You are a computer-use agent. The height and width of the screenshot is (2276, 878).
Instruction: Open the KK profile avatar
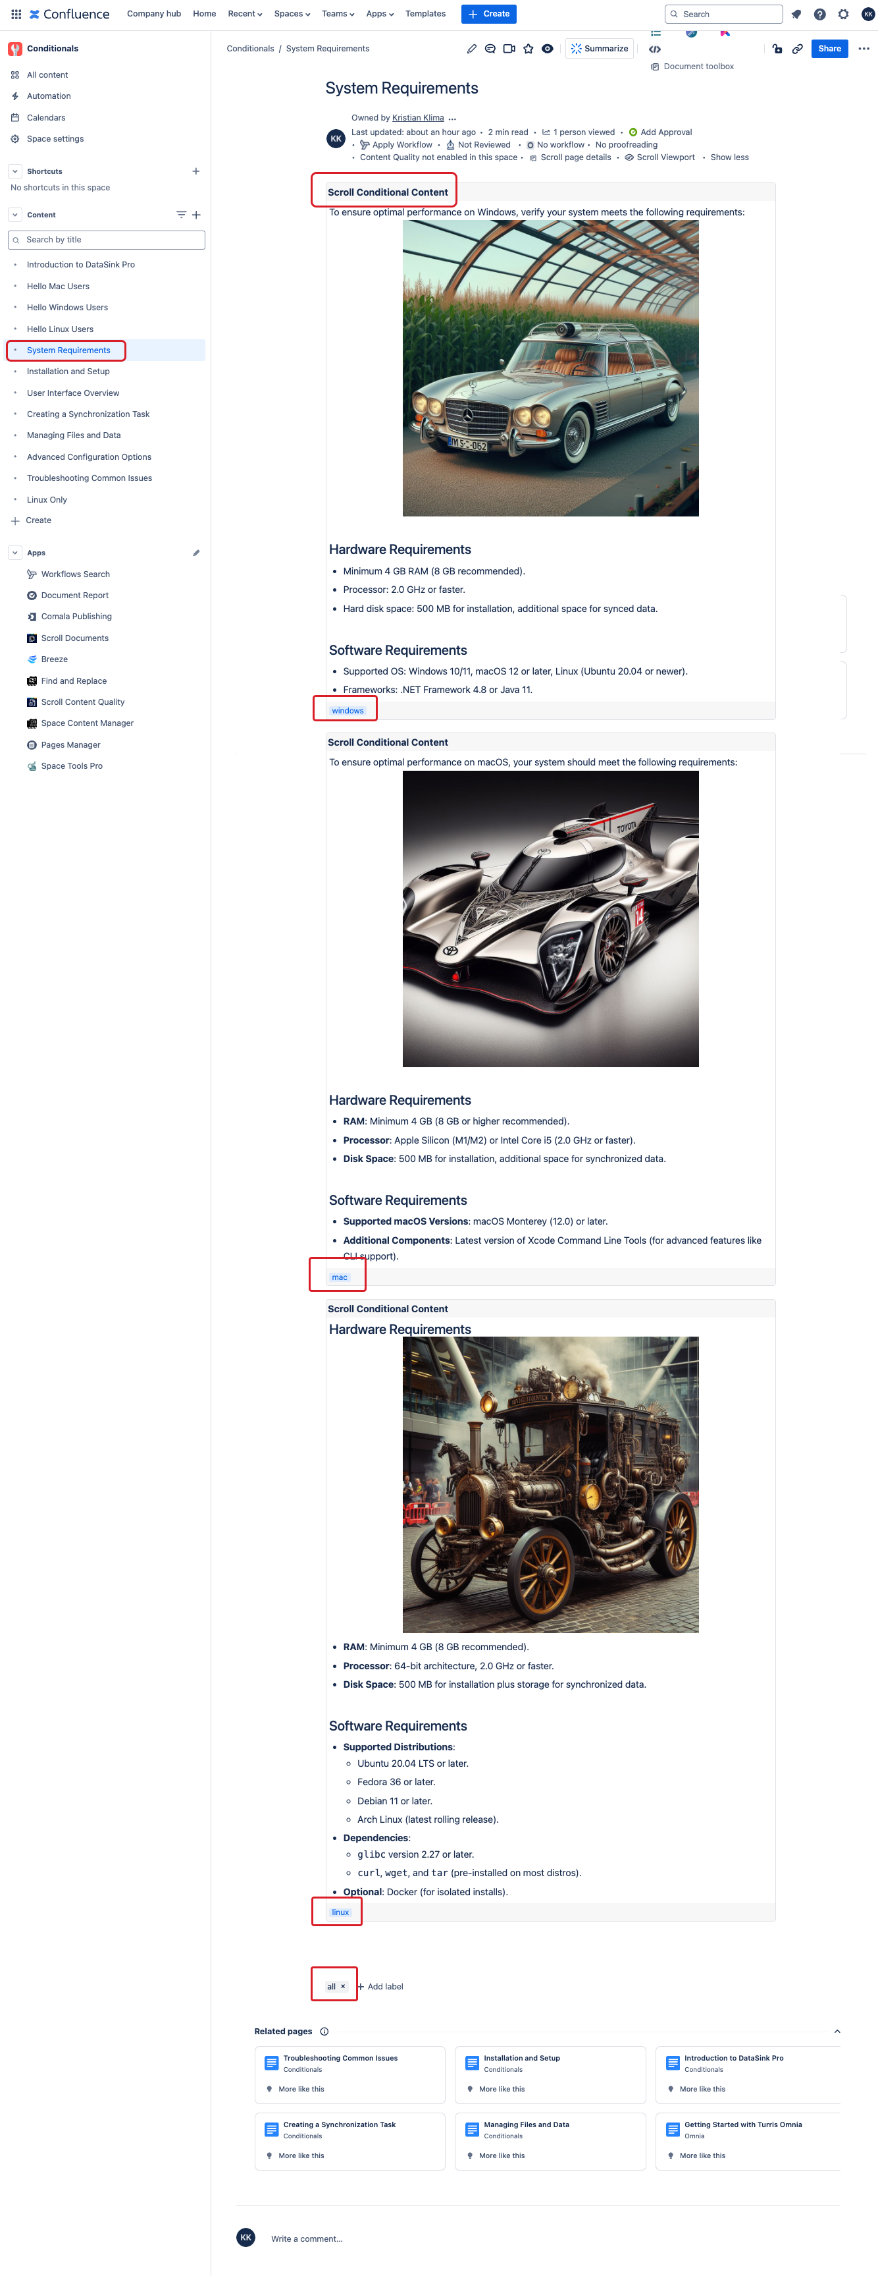pos(867,14)
